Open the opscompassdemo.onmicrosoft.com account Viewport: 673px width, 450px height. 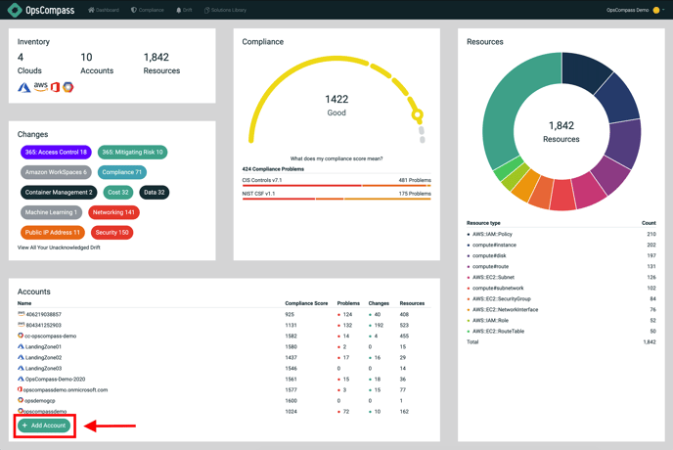[66, 390]
